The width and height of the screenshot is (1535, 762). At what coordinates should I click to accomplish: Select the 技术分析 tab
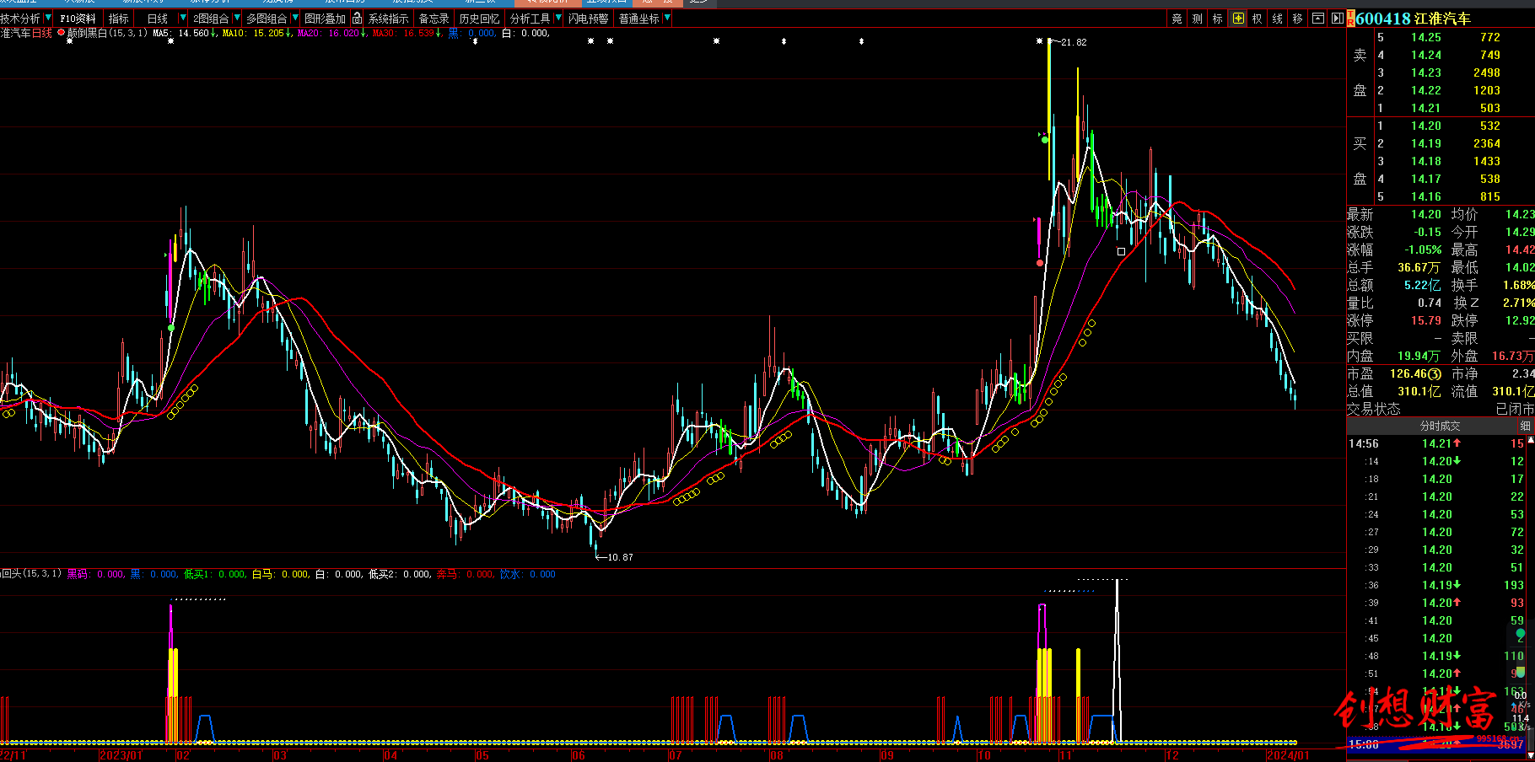(x=21, y=19)
